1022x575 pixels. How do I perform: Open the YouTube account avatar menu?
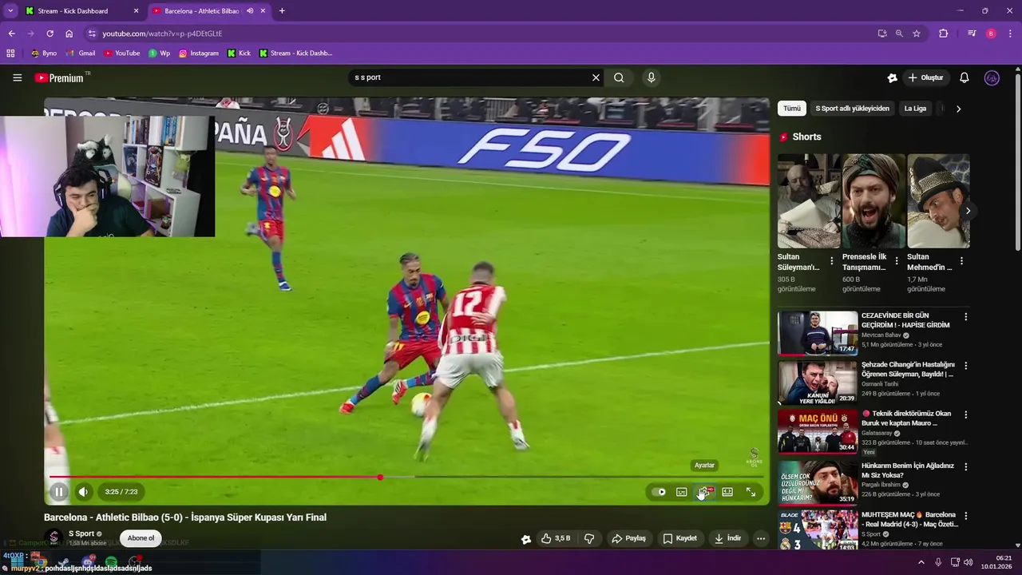click(992, 77)
